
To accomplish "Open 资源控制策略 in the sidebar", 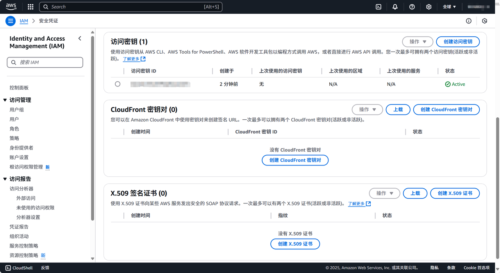I will (x=24, y=255).
